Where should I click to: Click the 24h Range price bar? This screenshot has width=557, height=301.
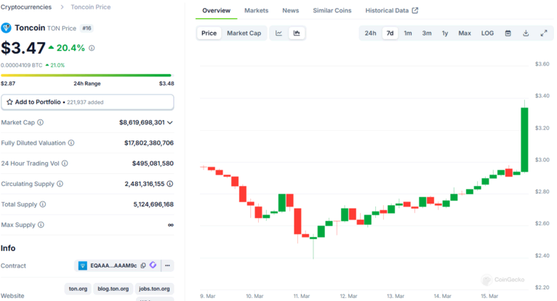(x=86, y=75)
